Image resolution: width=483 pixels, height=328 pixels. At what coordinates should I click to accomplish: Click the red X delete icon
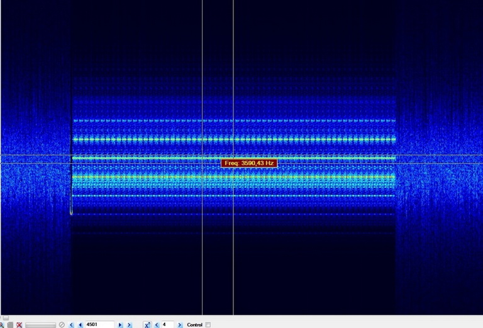19,325
